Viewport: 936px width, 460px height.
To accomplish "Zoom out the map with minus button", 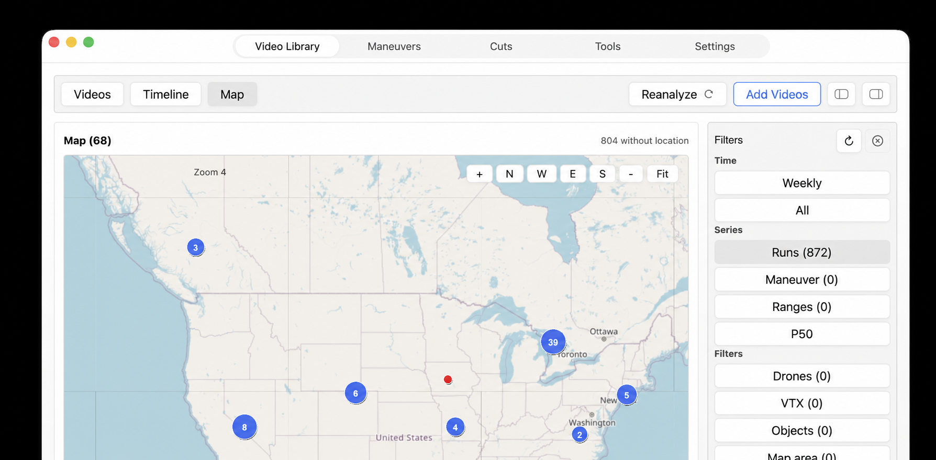I will 631,174.
